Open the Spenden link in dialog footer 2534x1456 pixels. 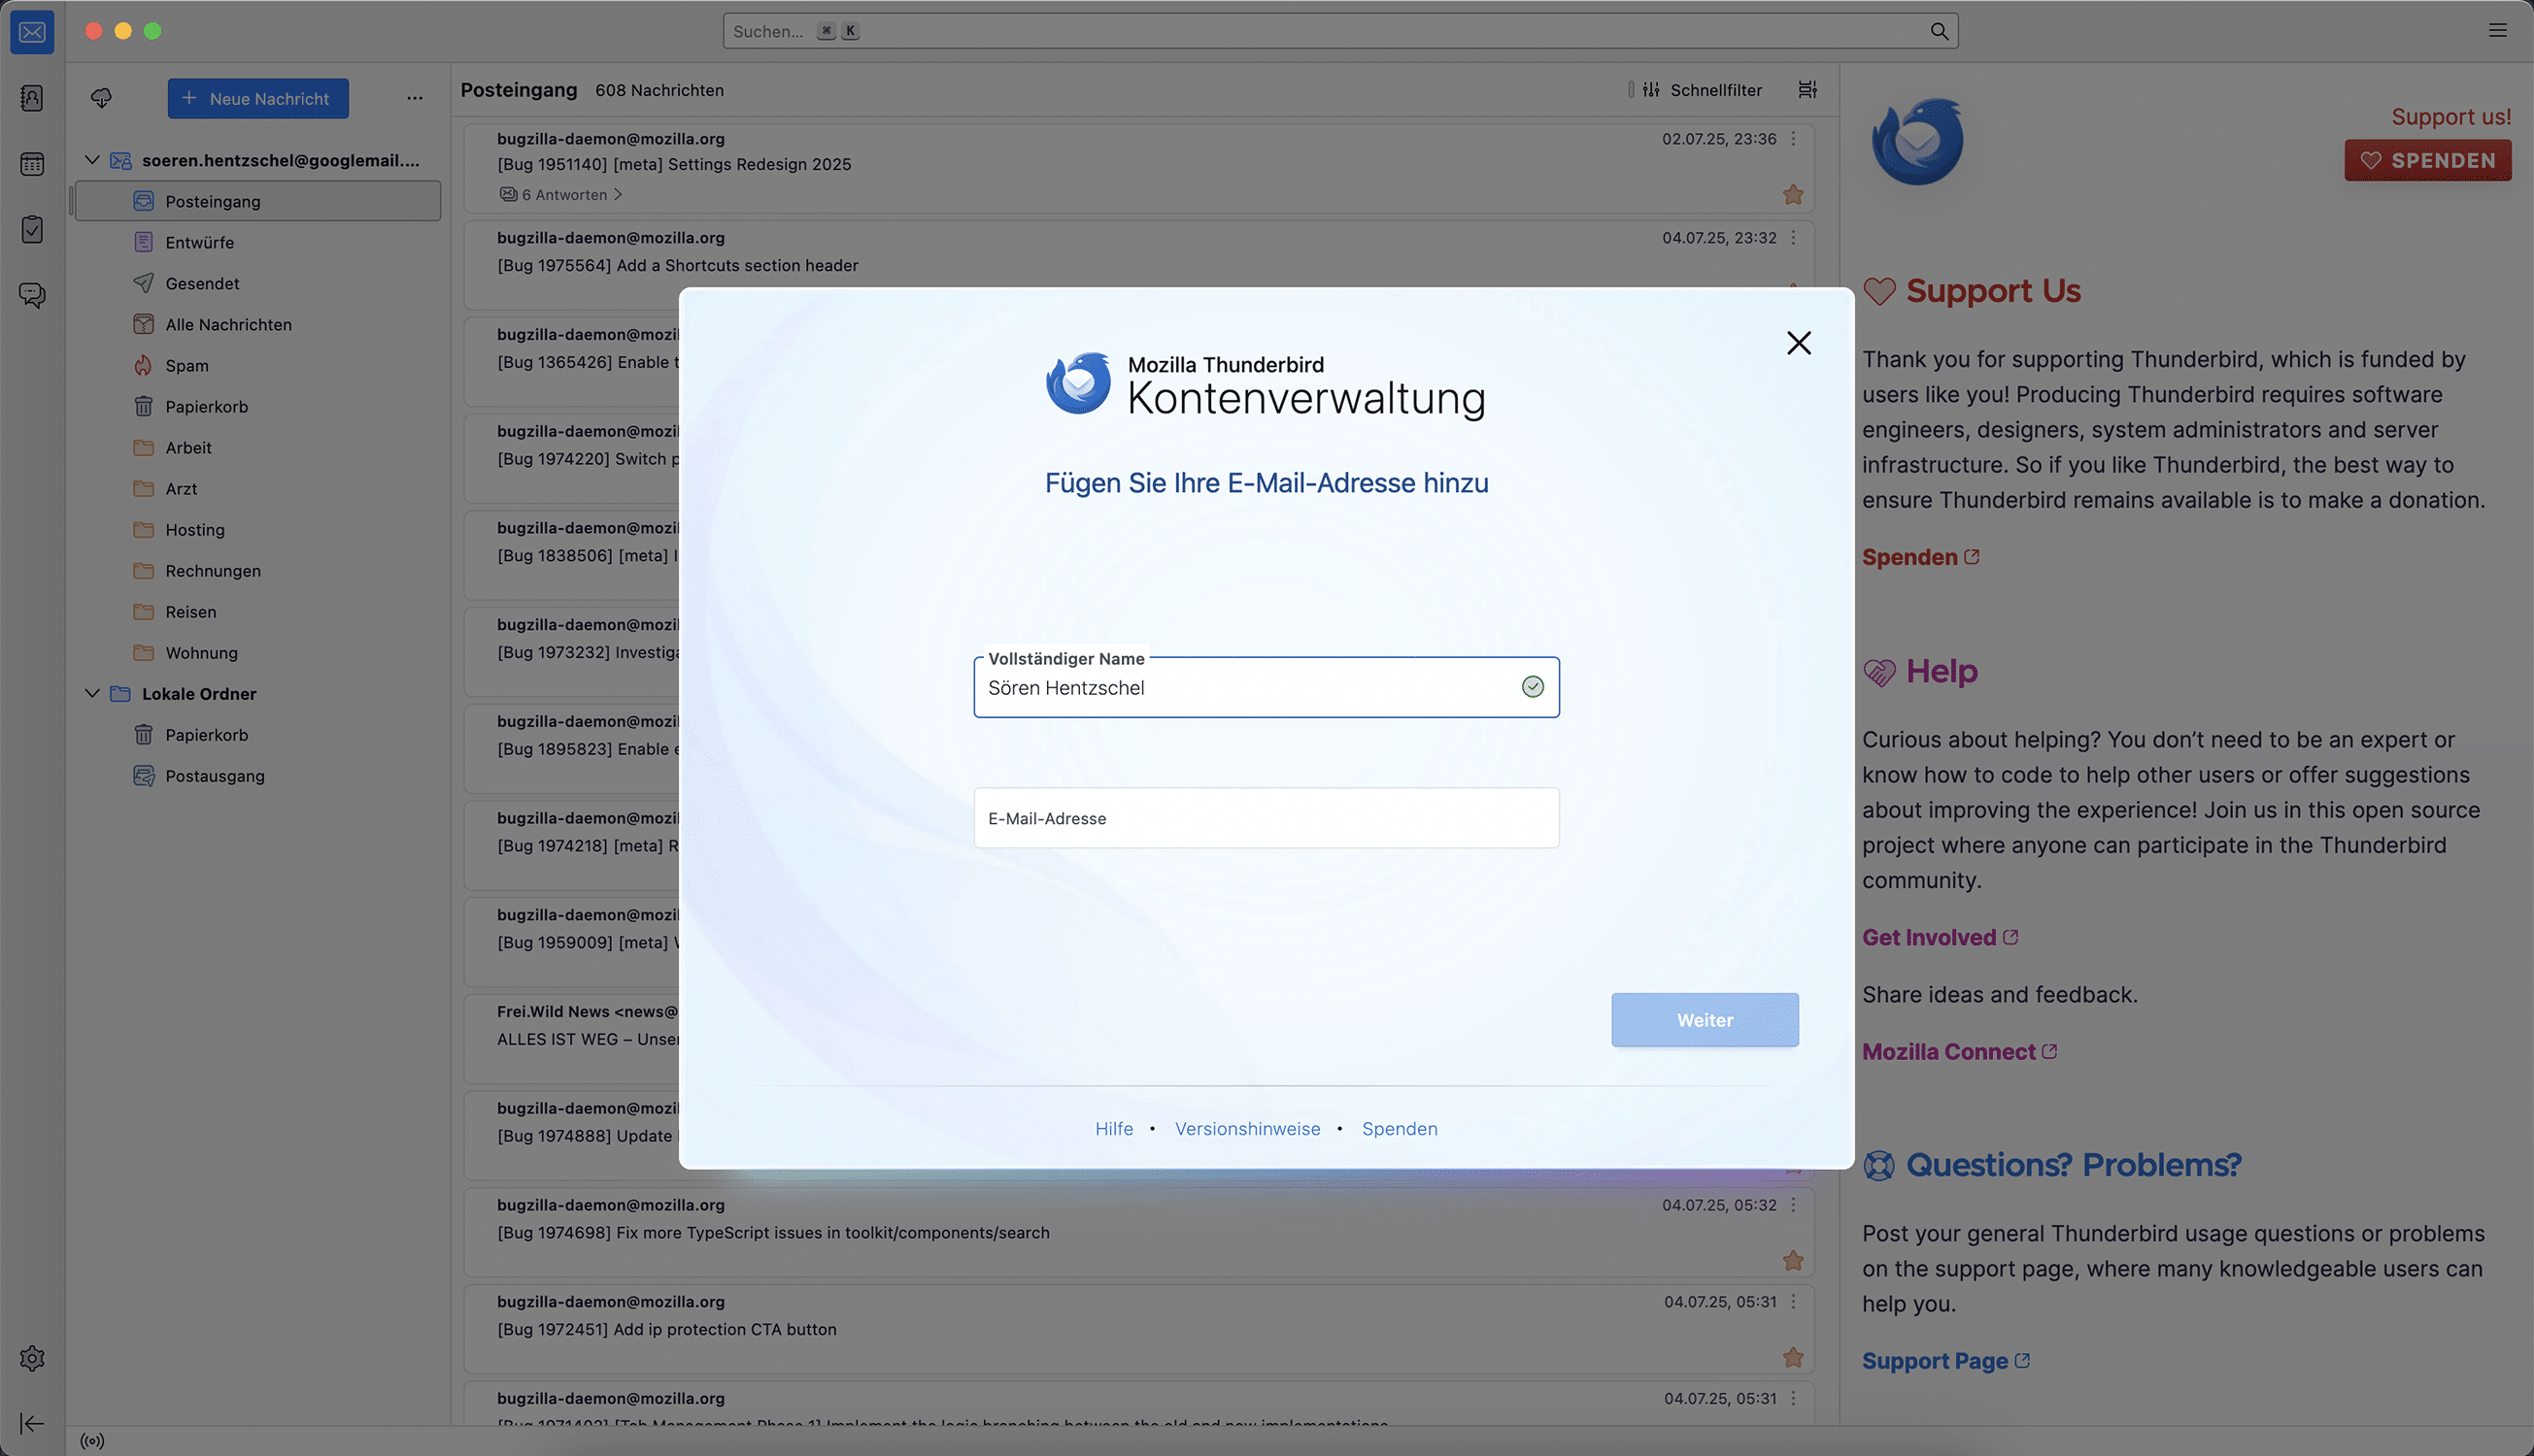[1400, 1128]
